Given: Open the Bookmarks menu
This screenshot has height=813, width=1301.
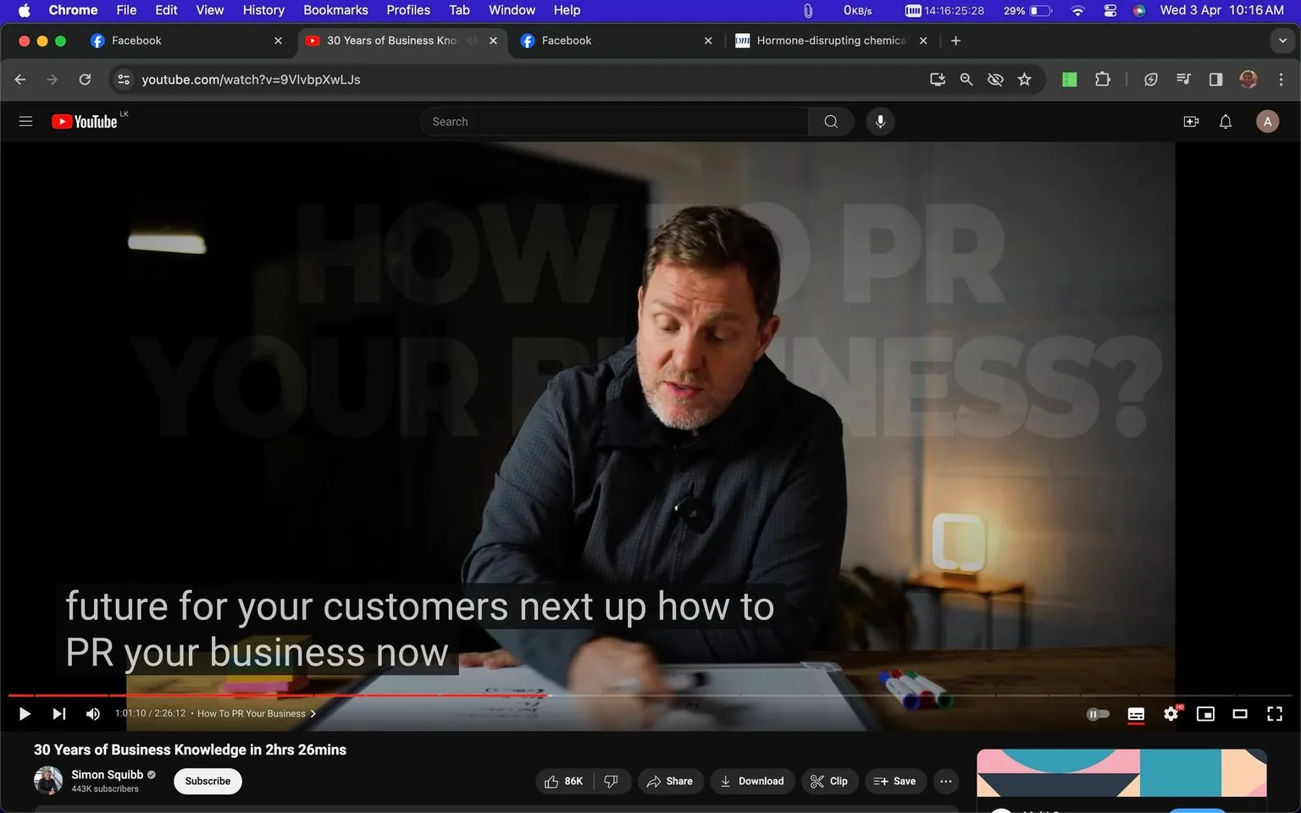Looking at the screenshot, I should click(335, 10).
